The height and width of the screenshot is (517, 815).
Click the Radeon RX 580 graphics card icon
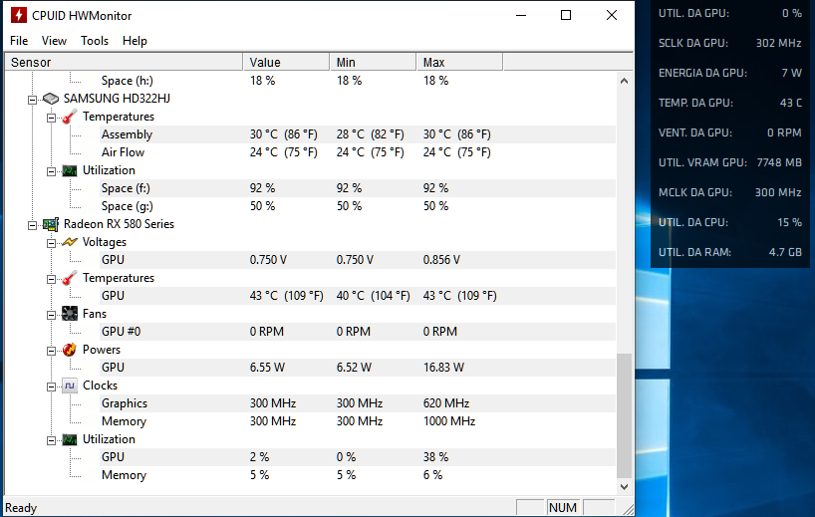51,224
